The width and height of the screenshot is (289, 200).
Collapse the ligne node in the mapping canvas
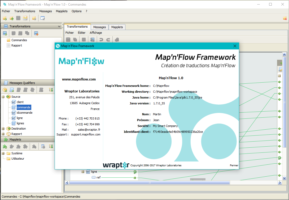(83, 172)
